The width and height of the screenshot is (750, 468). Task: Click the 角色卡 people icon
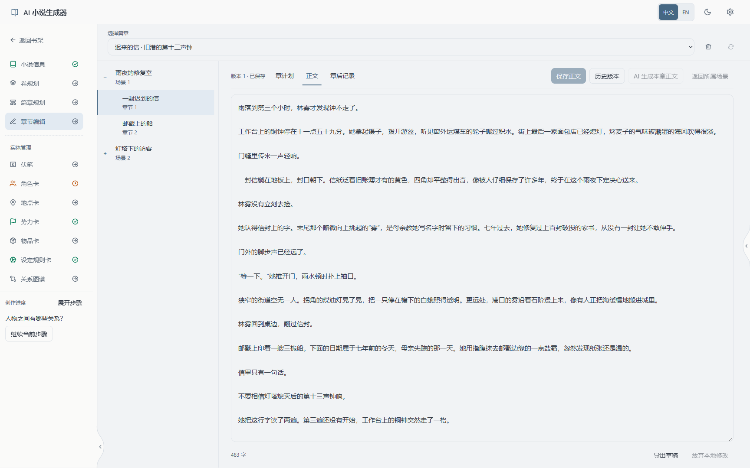(x=13, y=184)
